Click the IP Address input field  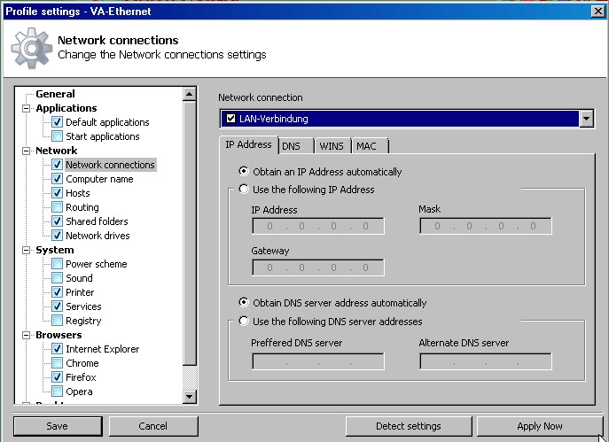coord(318,226)
